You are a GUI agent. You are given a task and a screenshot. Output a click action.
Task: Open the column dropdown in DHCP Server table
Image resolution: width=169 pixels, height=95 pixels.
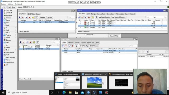coord(136,49)
